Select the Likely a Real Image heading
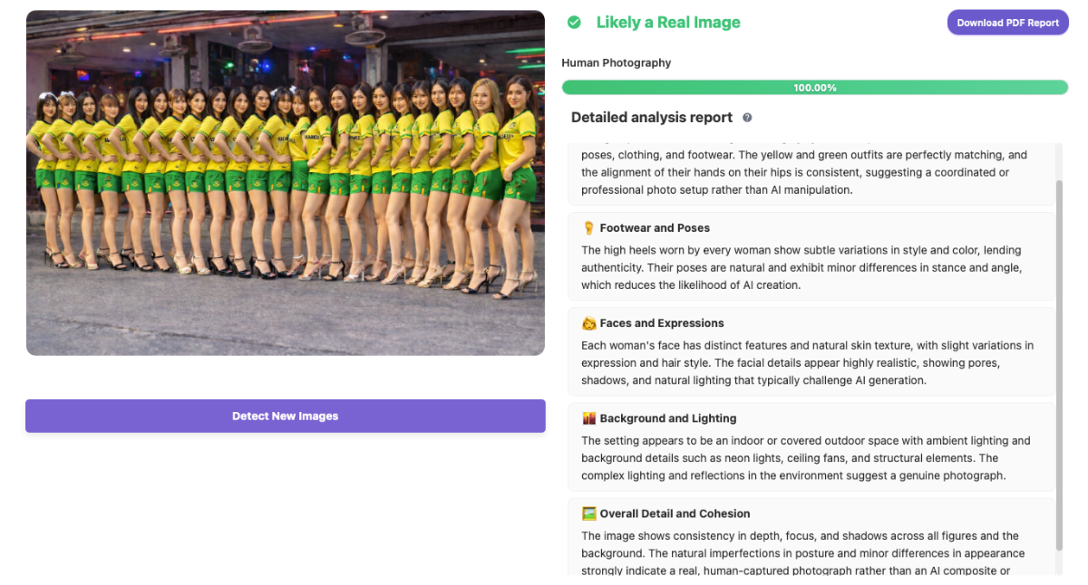Image resolution: width=1088 pixels, height=585 pixels. (x=668, y=23)
